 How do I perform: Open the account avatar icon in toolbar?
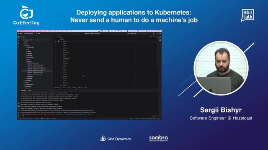click(154, 34)
